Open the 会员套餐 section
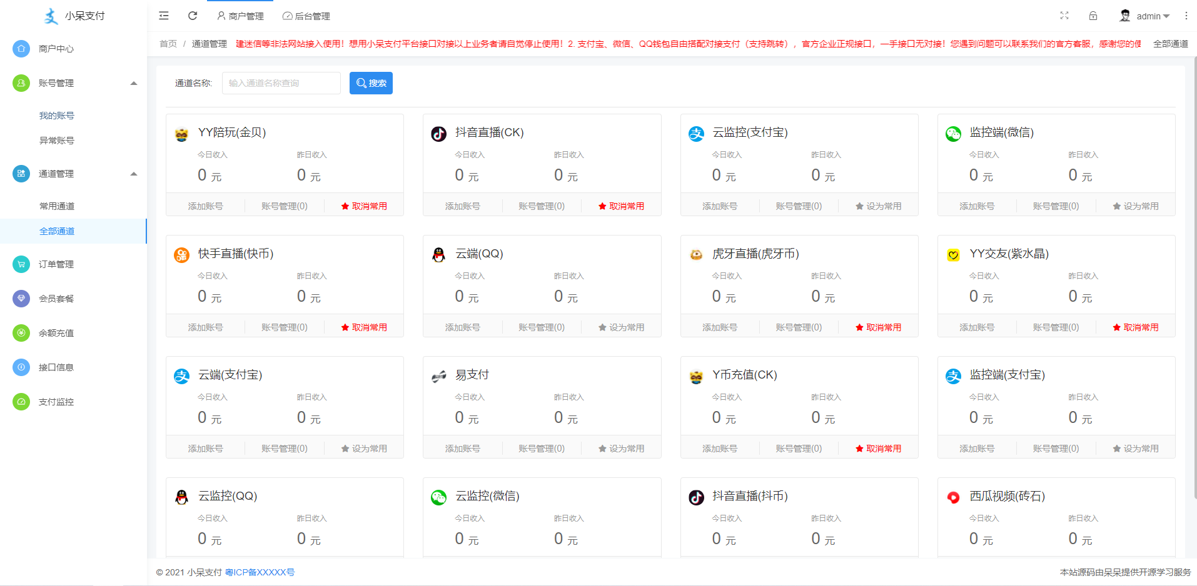The height and width of the screenshot is (586, 1197). [55, 299]
